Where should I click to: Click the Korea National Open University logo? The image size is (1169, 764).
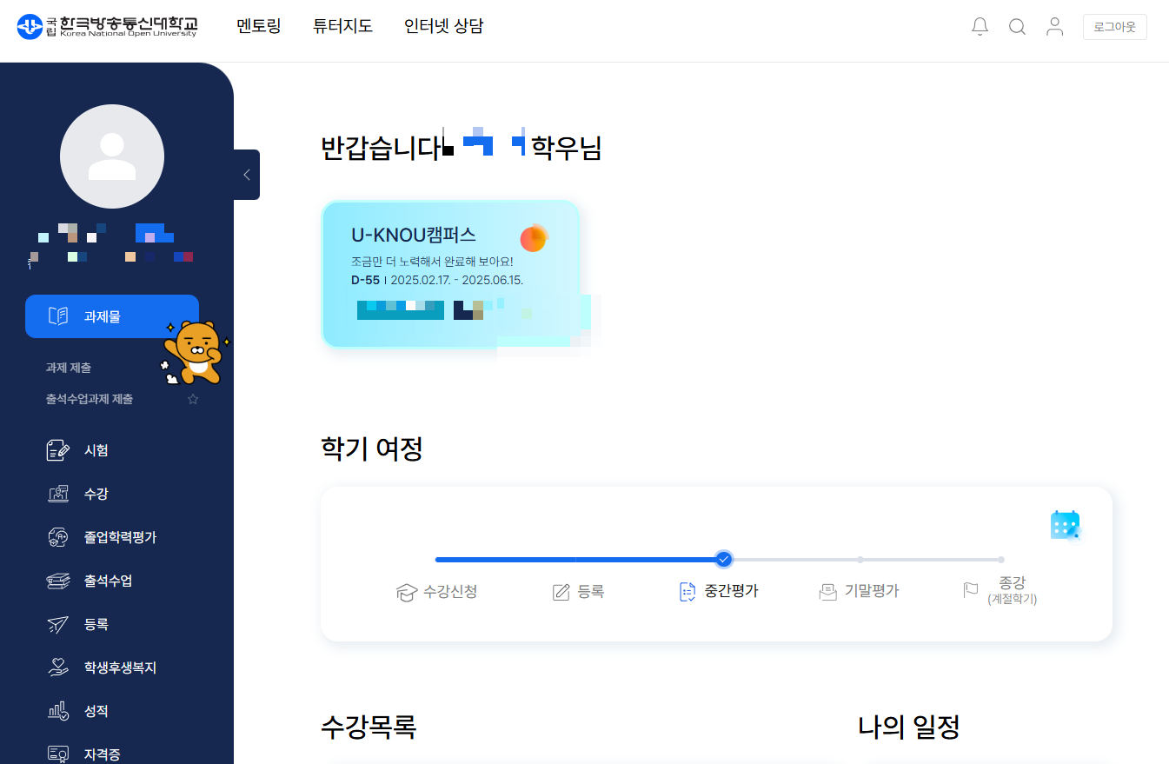[107, 27]
